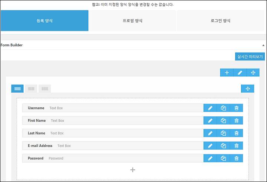Select single-column layout
This screenshot has width=267, height=182.
pyautogui.click(x=17, y=89)
